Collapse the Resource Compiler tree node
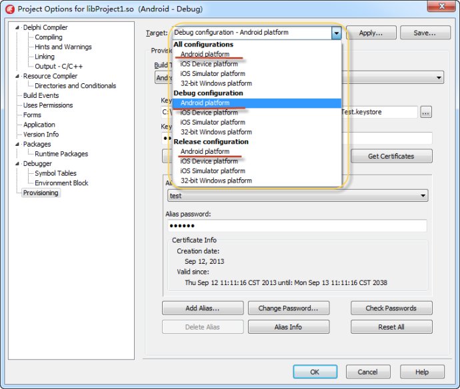 (17, 76)
